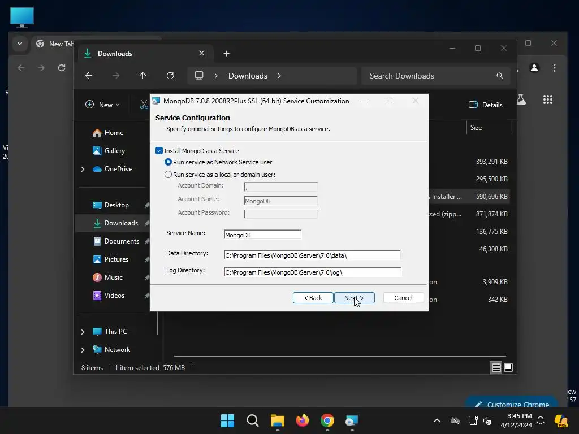Show hidden system tray icons

[x=437, y=420]
